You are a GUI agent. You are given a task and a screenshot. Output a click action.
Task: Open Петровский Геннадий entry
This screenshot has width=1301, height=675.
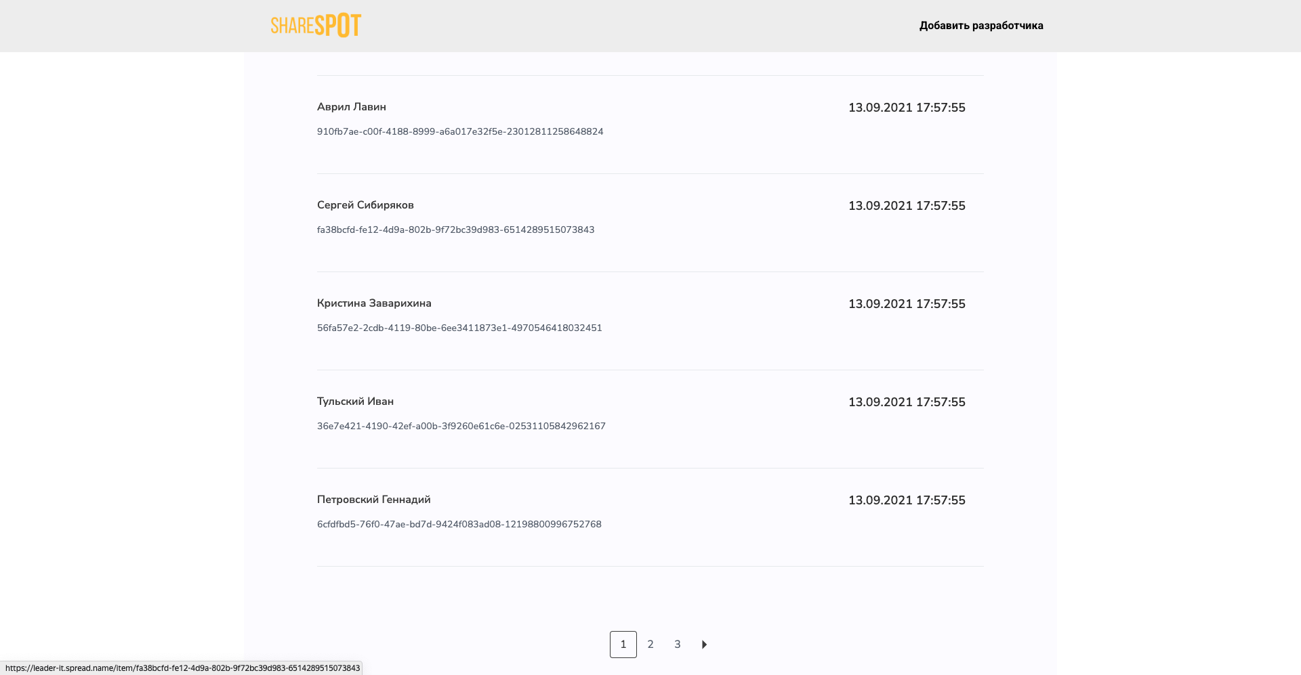tap(373, 500)
